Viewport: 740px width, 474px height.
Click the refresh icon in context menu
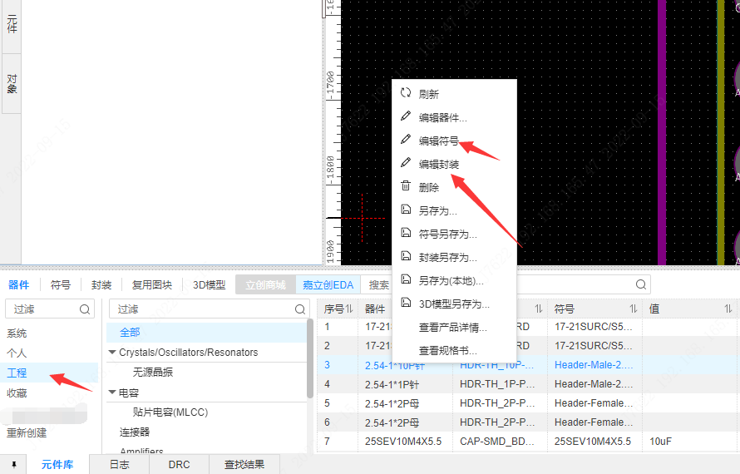click(406, 93)
